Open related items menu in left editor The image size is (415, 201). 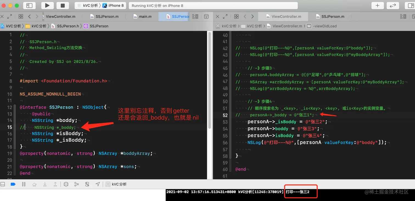[x=21, y=16]
